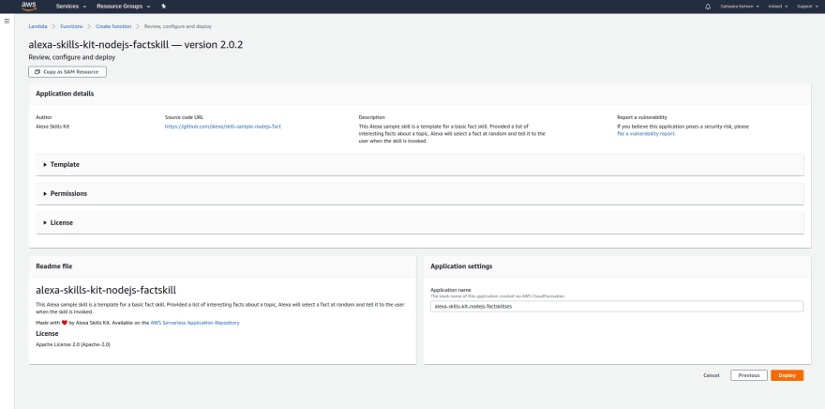The width and height of the screenshot is (825, 409).
Task: Open the notifications bell
Action: point(708,7)
